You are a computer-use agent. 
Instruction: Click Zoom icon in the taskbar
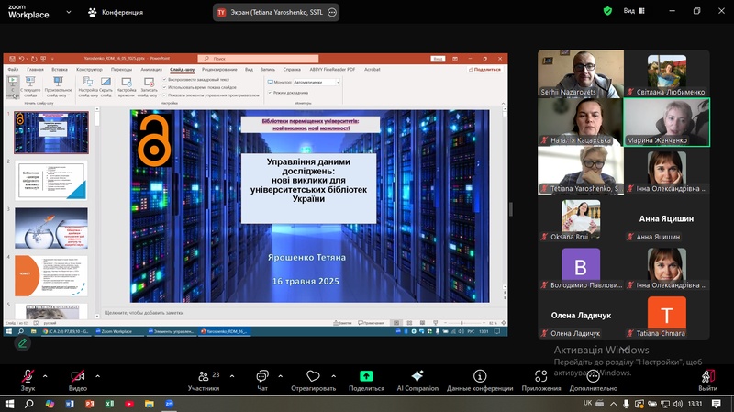tap(170, 404)
